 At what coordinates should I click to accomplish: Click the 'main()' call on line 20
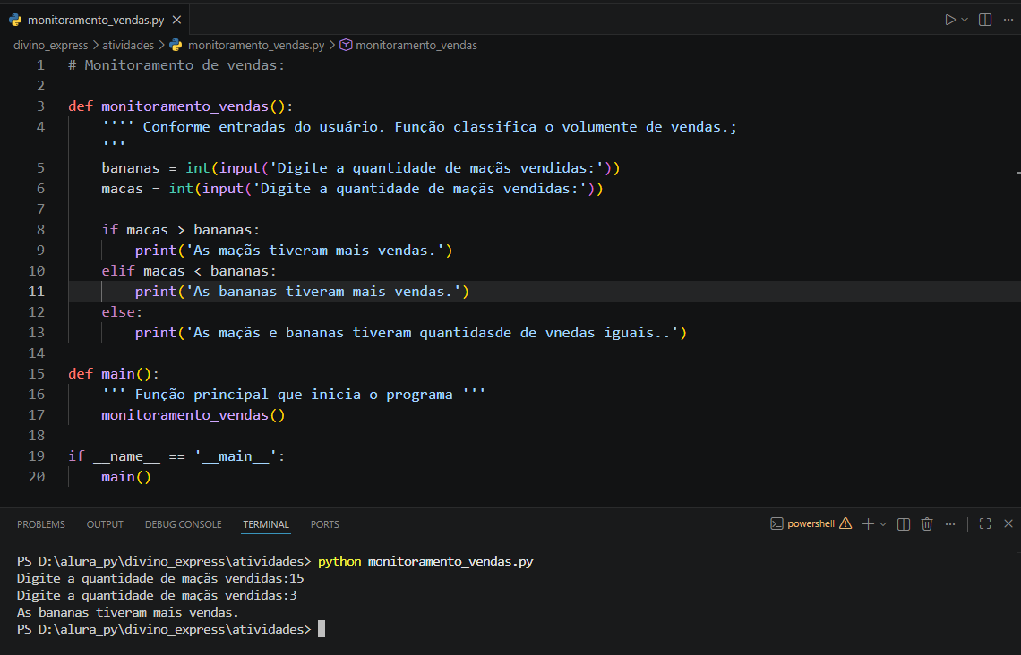pyautogui.click(x=126, y=477)
